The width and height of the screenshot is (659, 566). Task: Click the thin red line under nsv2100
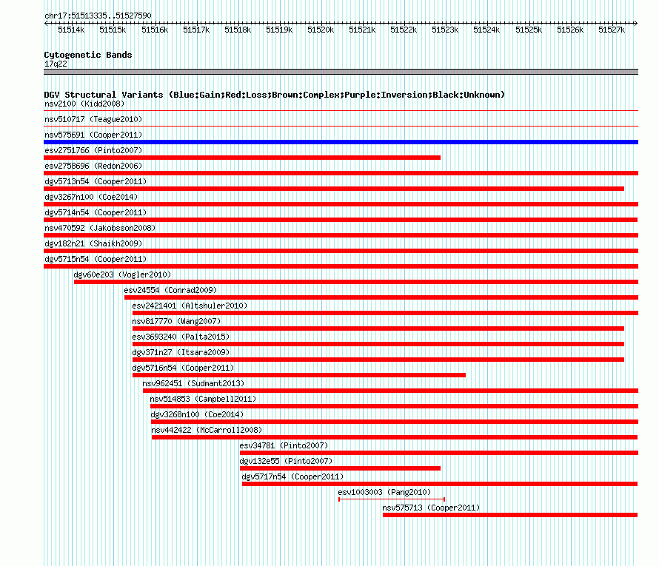click(x=341, y=111)
